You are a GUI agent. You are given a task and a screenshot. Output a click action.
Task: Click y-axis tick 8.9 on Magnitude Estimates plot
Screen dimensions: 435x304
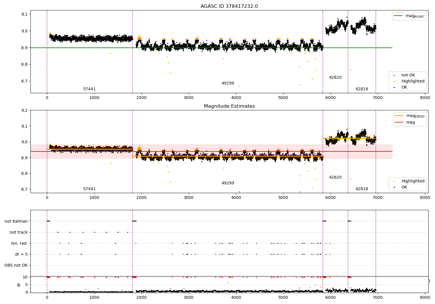coord(24,158)
